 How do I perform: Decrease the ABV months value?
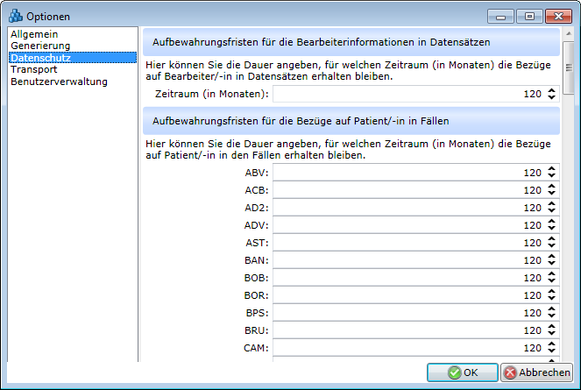pyautogui.click(x=551, y=176)
